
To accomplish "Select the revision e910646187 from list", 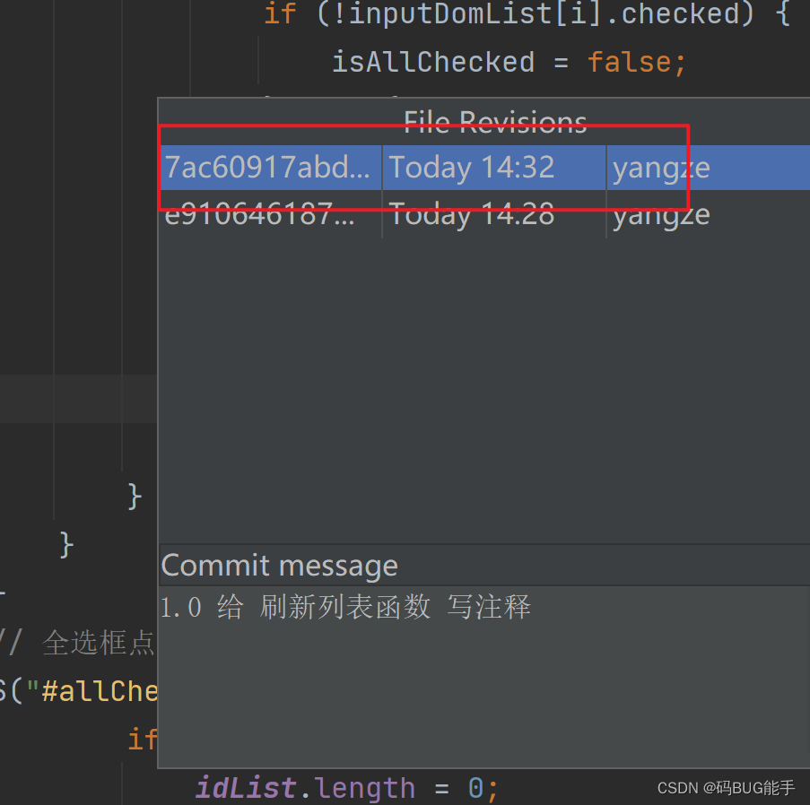I will coord(267,214).
